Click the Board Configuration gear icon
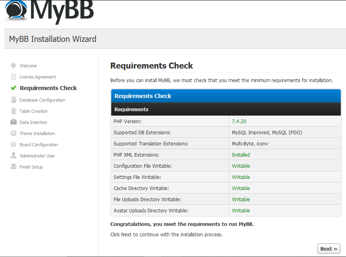 click(14, 145)
